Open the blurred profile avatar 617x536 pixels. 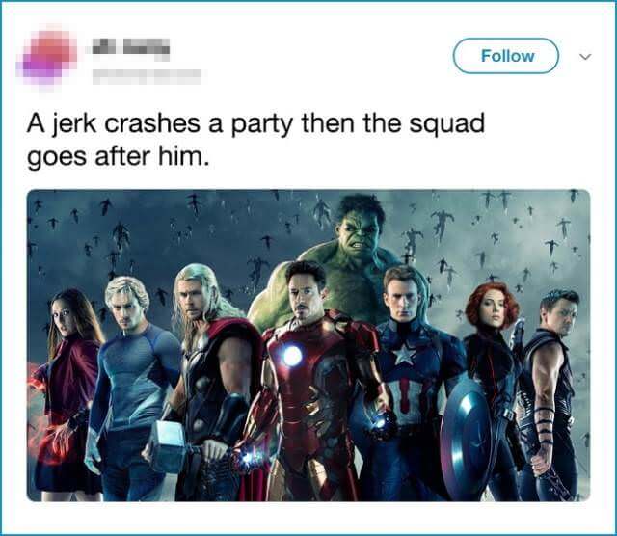click(x=46, y=56)
